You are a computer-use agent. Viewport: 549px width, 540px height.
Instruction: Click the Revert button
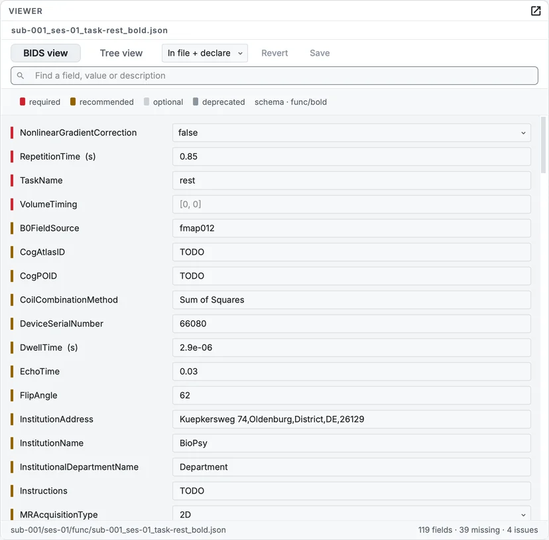point(274,53)
